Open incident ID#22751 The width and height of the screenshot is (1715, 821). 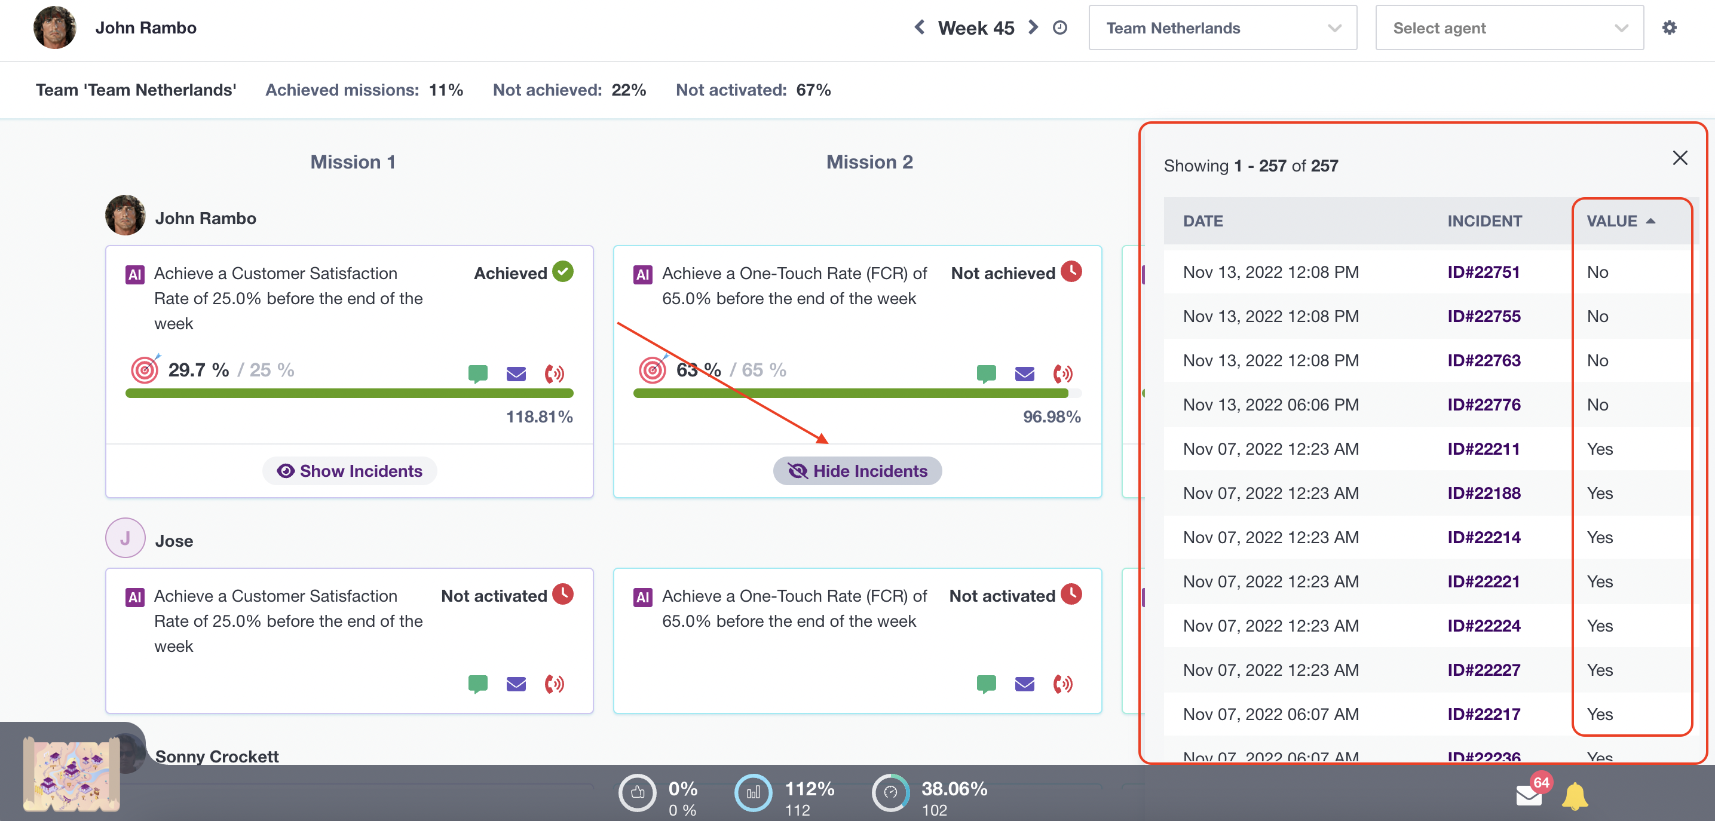[x=1483, y=272]
